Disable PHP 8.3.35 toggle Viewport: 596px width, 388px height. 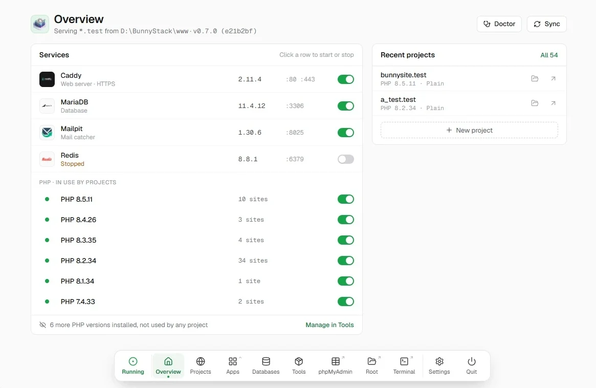[x=345, y=240]
